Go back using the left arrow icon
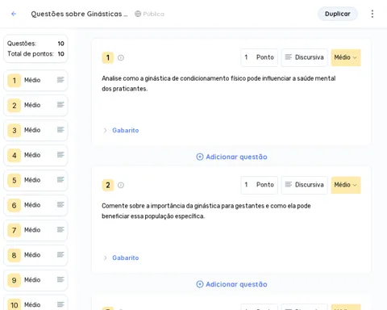 point(14,14)
